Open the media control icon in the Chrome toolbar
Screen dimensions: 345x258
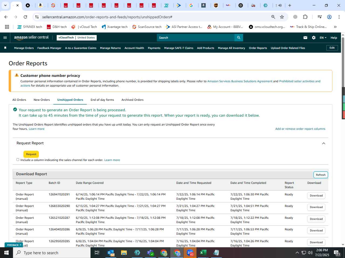(320, 17)
